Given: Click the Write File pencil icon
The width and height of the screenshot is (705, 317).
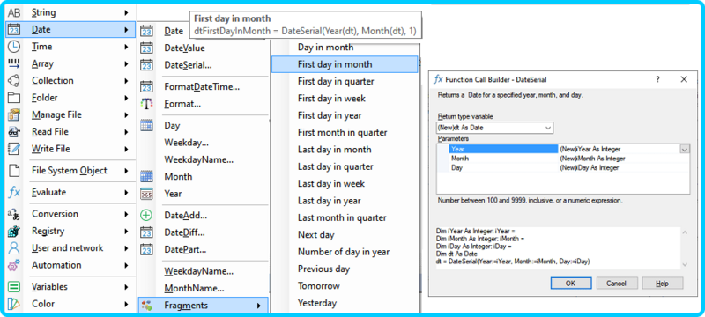Looking at the screenshot, I should 14,149.
